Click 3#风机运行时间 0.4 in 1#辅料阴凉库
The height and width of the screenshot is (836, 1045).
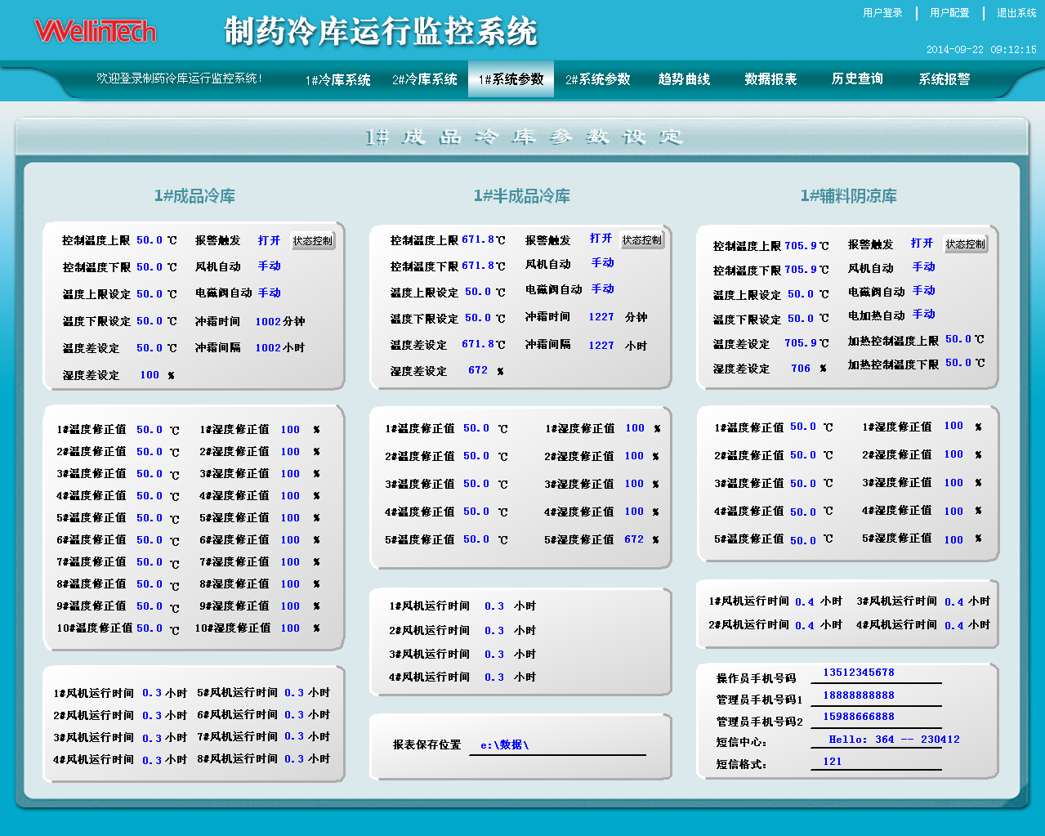pyautogui.click(x=954, y=602)
